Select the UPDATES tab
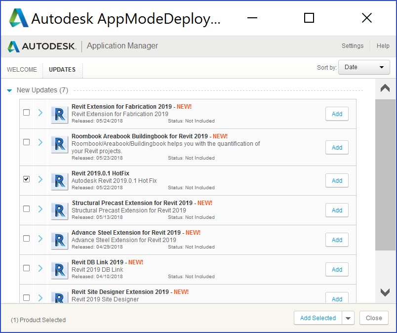Image resolution: width=397 pixels, height=333 pixels. tap(62, 70)
